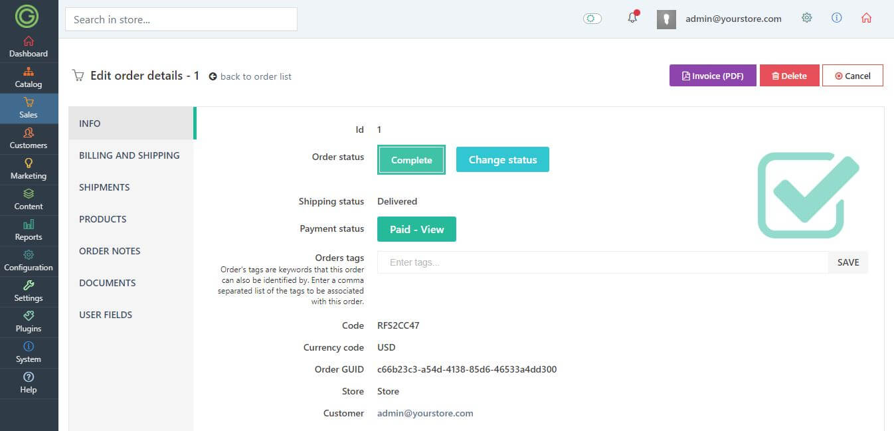Click the red Delete button
Image resolution: width=894 pixels, height=431 pixels.
(789, 76)
